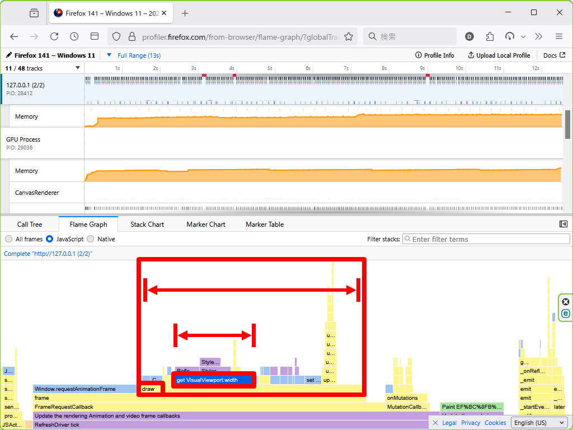573x430 pixels.
Task: Reload the current page
Action: click(x=54, y=36)
